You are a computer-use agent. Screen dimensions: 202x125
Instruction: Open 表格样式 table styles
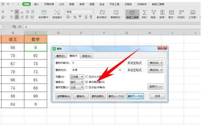pyautogui.click(x=116, y=14)
